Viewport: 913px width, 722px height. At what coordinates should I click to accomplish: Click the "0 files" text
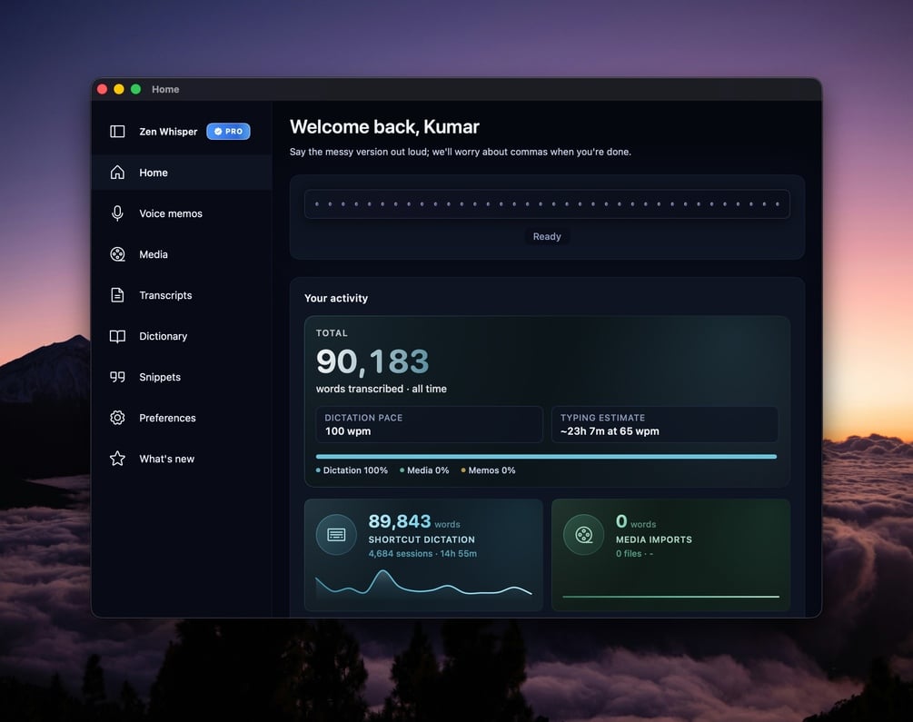[629, 553]
